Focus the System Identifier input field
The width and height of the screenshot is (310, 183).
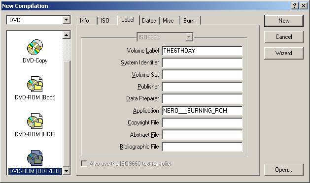[x=202, y=62]
